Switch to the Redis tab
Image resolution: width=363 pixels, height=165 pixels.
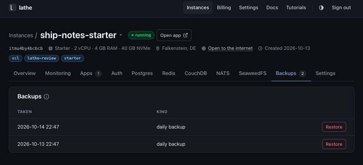[x=169, y=73]
